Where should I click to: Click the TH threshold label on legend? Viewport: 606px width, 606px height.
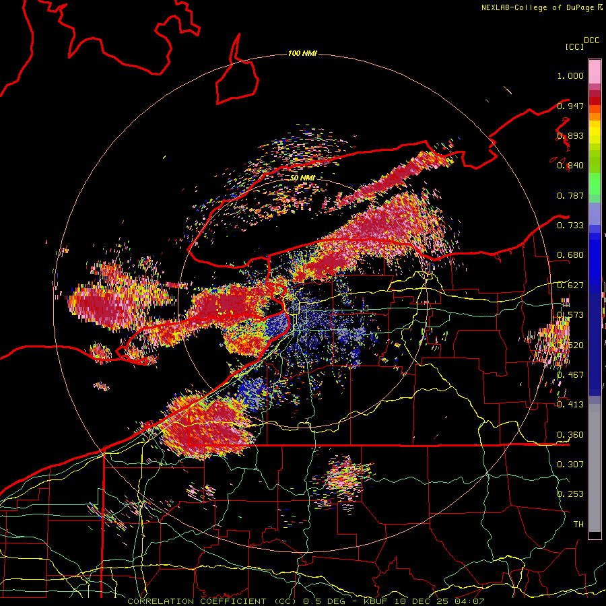(578, 525)
